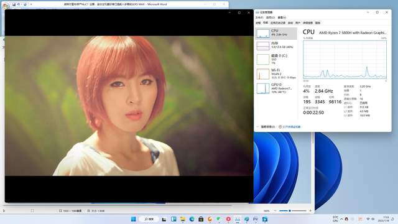398x224 pixels.
Task: Collapse Task Manager to the fewer details view
Action: 266,127
